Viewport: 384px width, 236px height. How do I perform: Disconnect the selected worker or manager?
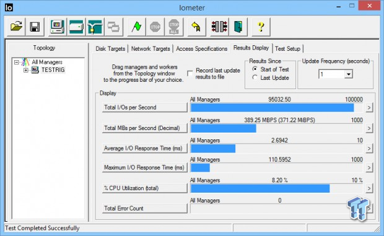tap(219, 27)
